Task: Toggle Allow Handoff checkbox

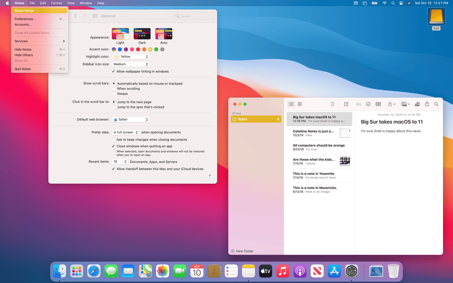Action: (113, 169)
